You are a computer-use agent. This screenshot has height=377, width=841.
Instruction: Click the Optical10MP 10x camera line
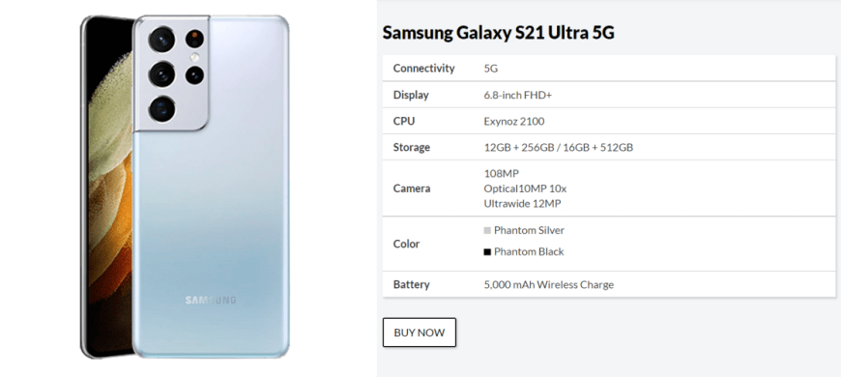[x=525, y=188]
